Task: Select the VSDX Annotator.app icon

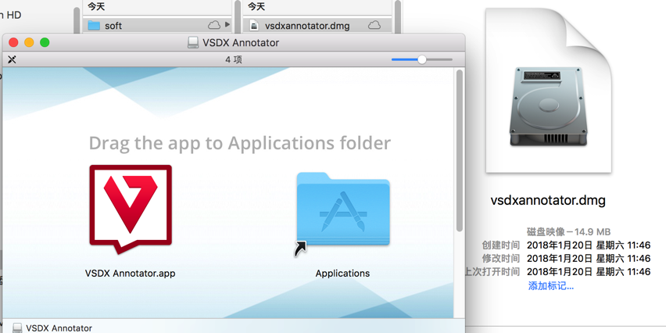Action: click(131, 209)
